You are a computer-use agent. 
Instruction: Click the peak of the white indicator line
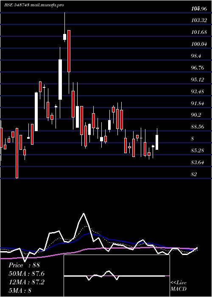pyautogui.click(x=84, y=214)
